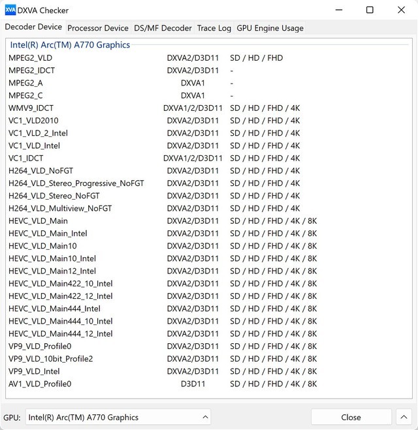Select the VC1_IDCT decoder row

pos(208,159)
